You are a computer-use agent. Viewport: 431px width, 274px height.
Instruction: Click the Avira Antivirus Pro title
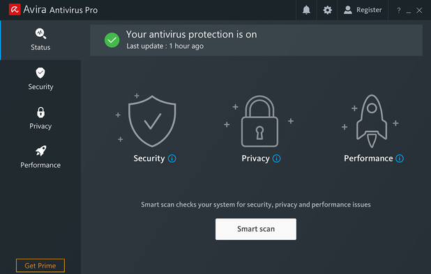61,10
